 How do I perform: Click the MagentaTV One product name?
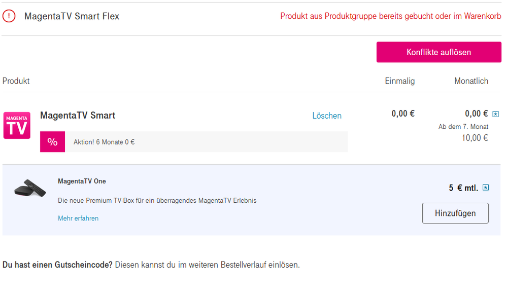coord(82,181)
